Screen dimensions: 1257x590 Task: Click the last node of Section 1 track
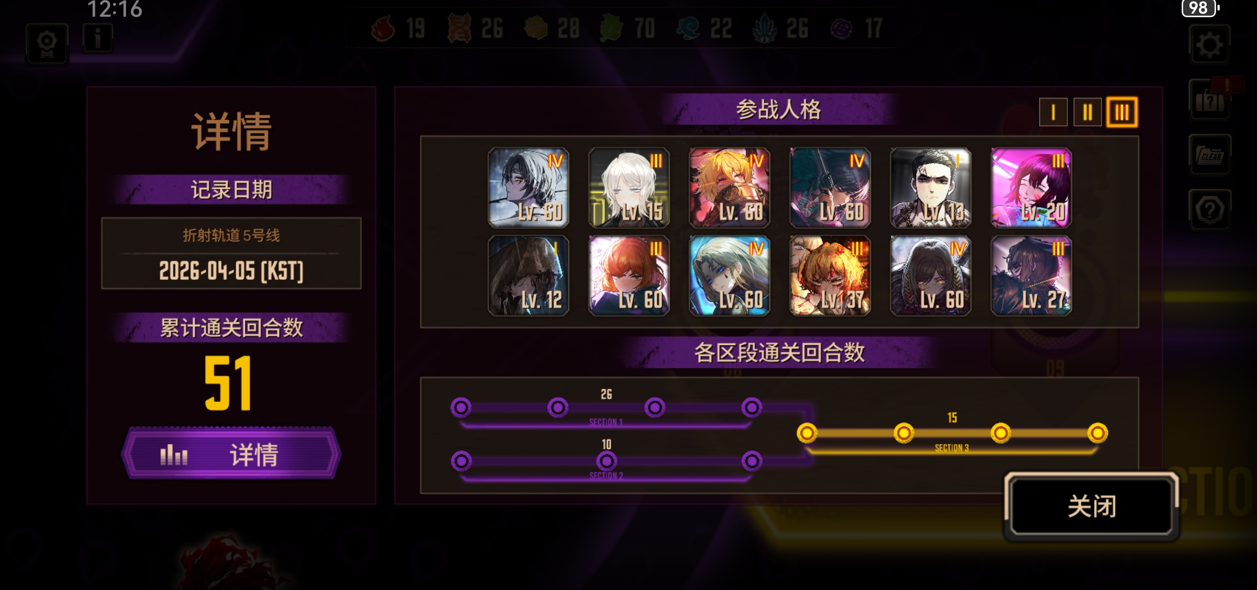[x=752, y=407]
